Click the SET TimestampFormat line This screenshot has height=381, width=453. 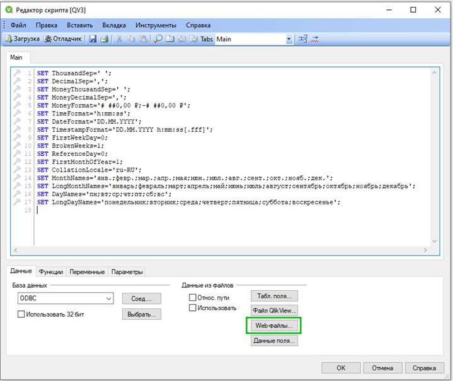tap(125, 129)
